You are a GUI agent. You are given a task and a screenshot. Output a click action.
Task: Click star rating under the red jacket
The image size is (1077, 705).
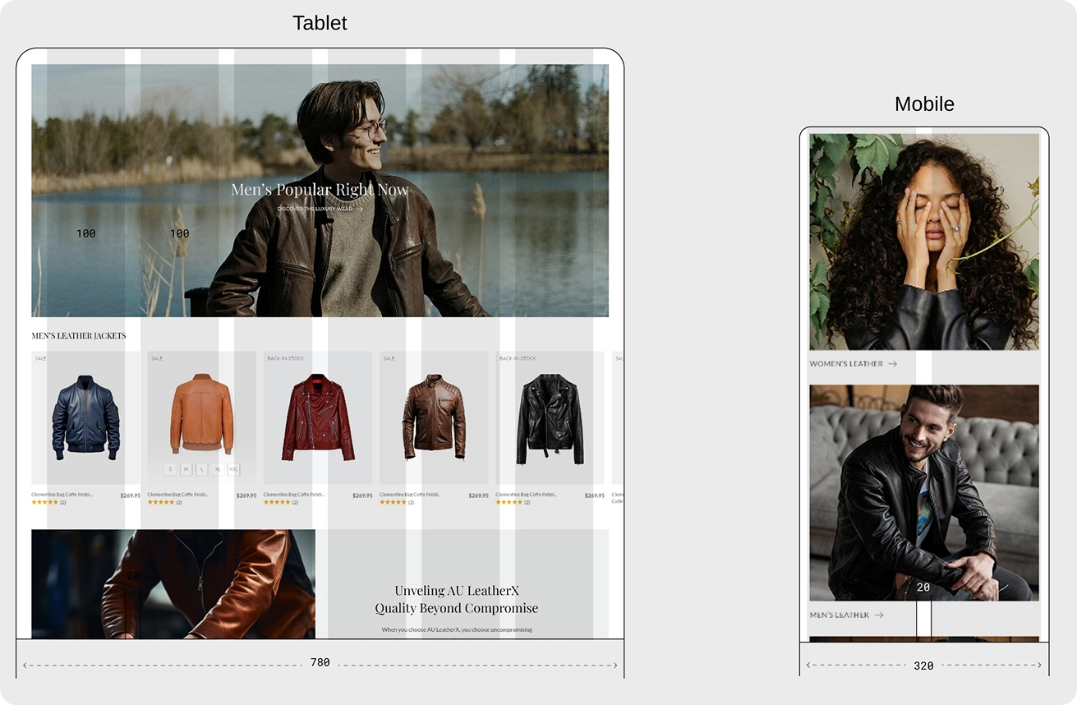click(x=277, y=502)
